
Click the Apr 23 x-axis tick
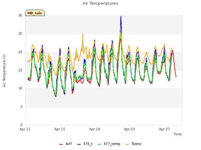tap(129, 129)
